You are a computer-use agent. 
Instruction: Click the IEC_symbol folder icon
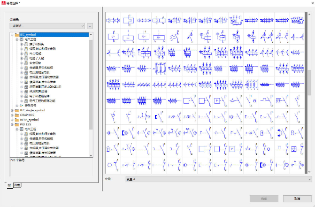[x=16, y=35]
